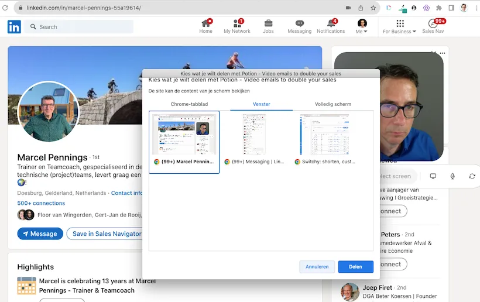This screenshot has height=302, width=480.
Task: Click the camera icon in the address bar
Action: [x=348, y=8]
